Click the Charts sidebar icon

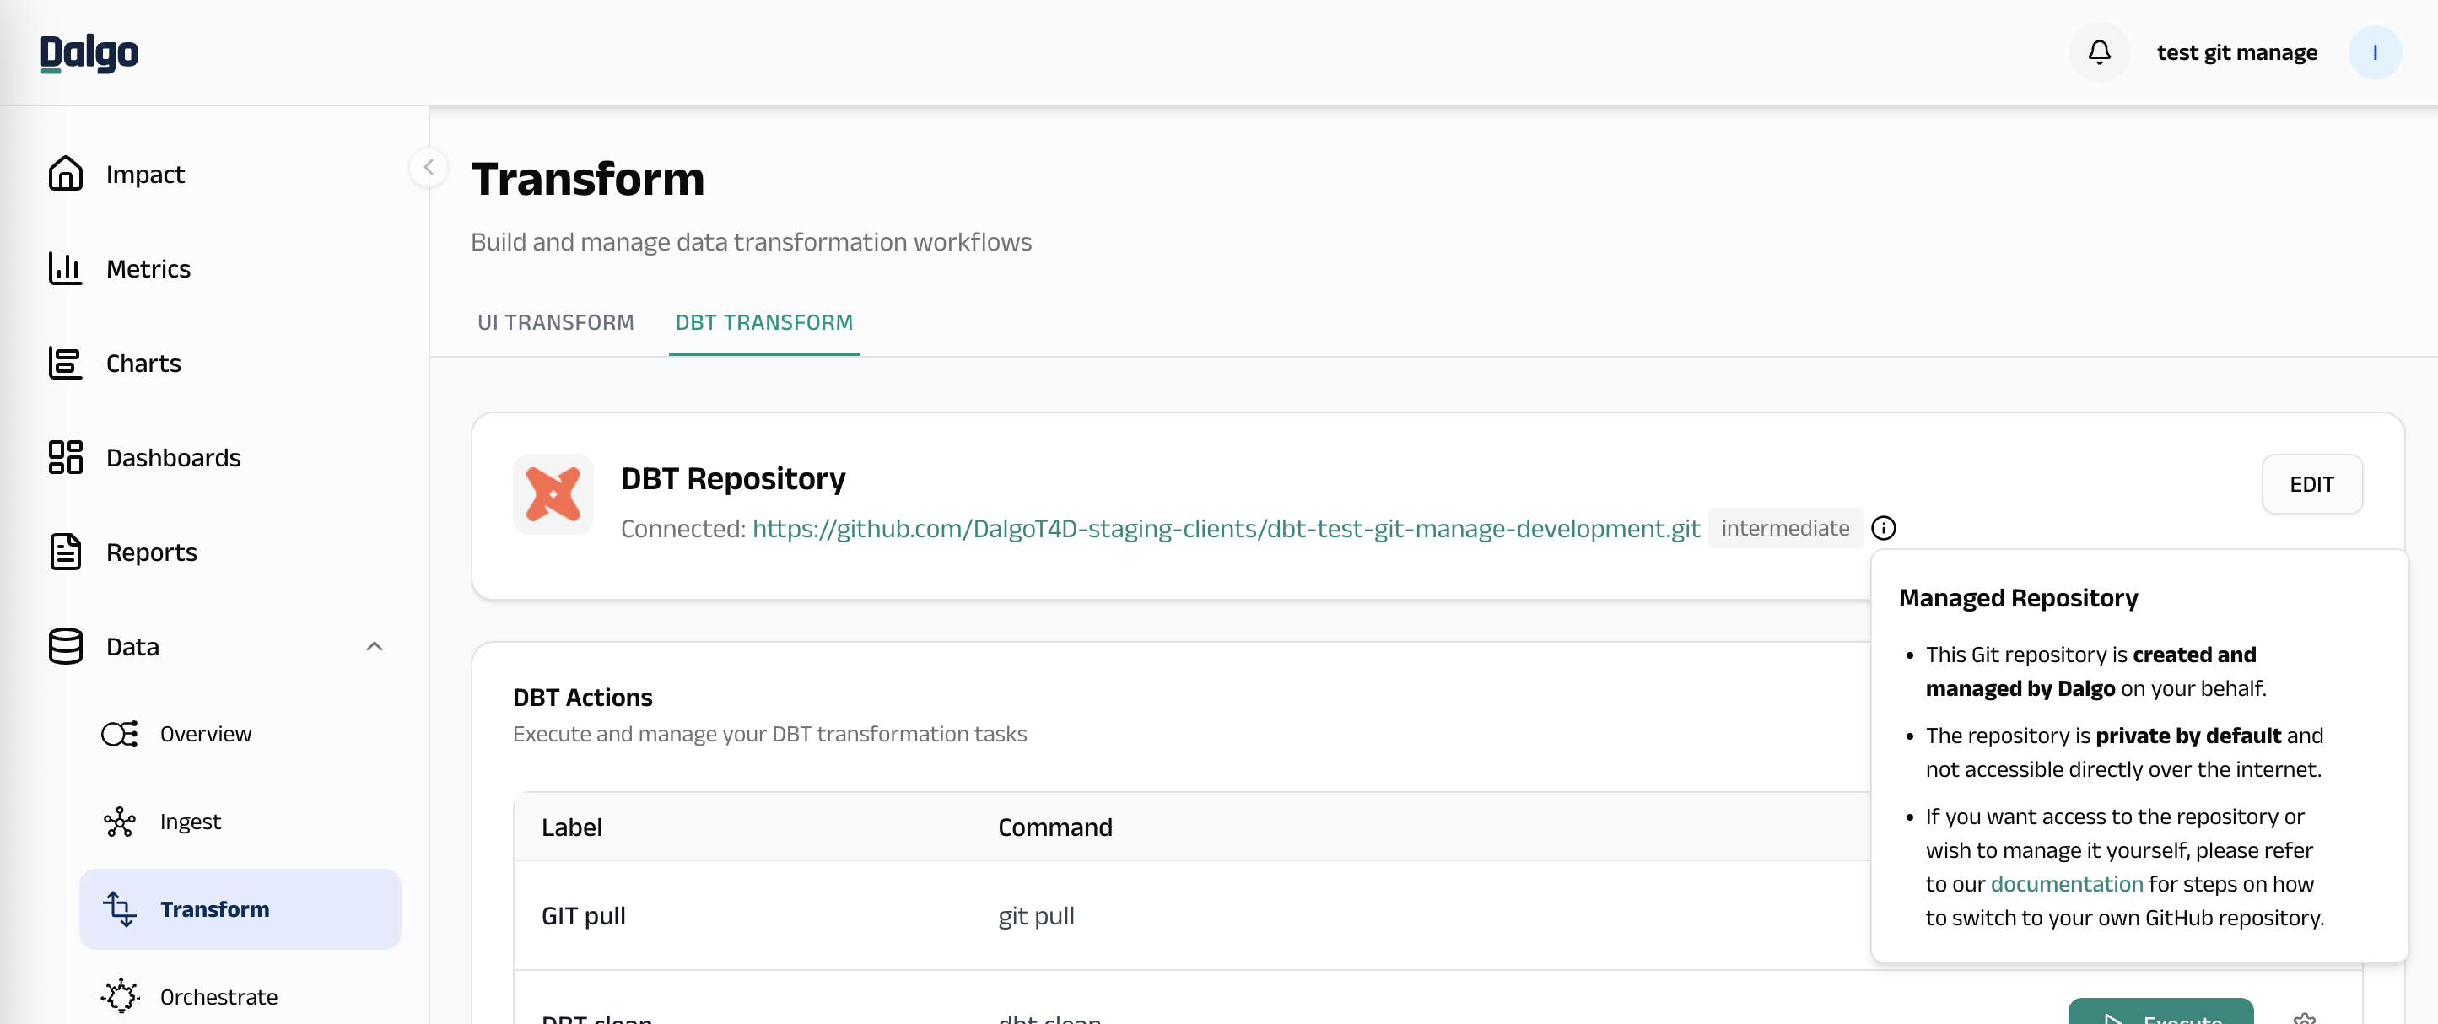click(65, 364)
